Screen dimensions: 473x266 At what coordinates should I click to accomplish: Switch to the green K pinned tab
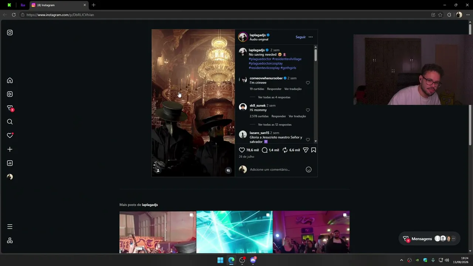[9, 5]
